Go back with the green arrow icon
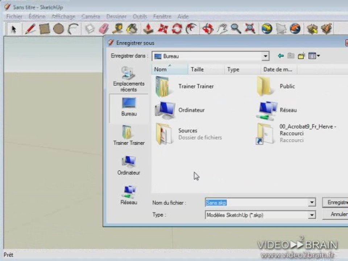This screenshot has height=261, width=348. coord(281,56)
